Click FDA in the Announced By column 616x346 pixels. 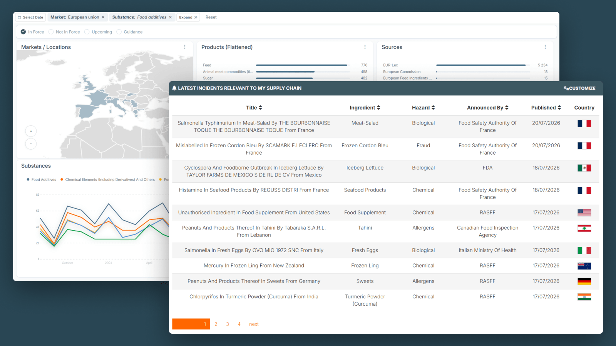[x=488, y=168]
